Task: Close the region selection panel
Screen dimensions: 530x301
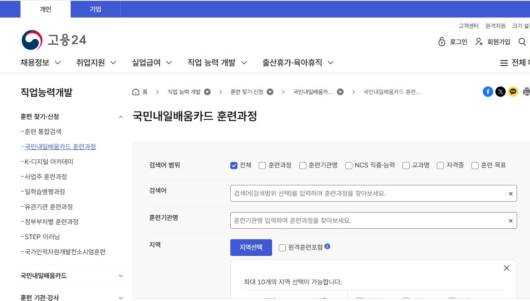Action: 507,268
